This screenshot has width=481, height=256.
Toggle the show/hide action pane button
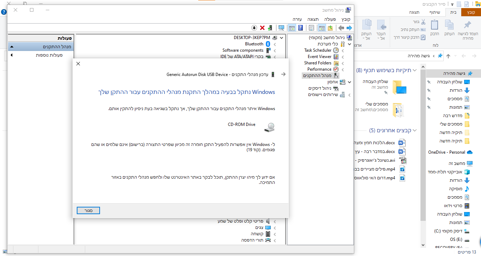(292, 28)
